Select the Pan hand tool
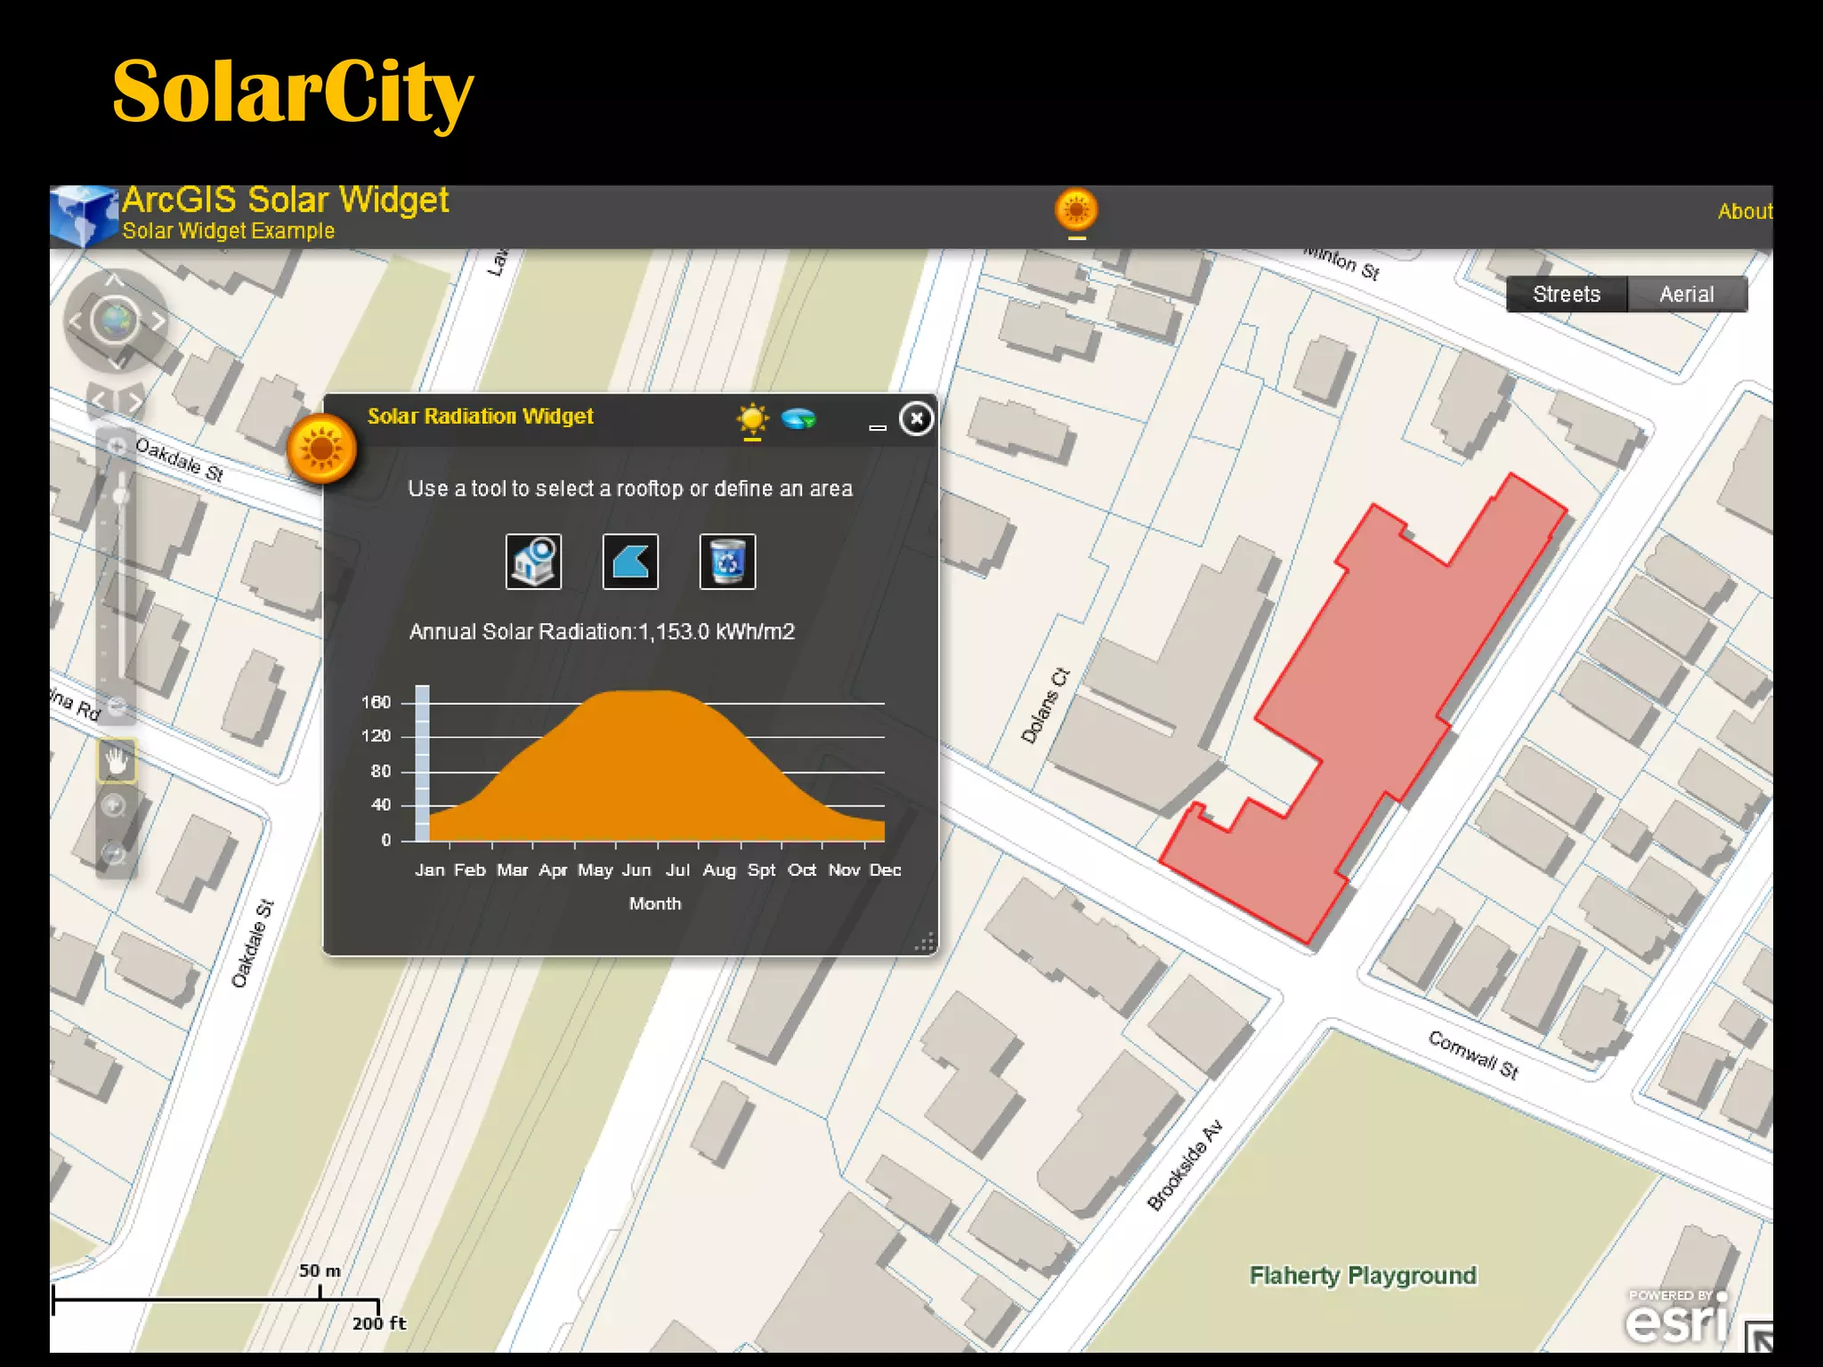Screen dimensions: 1823x1367 [116, 761]
